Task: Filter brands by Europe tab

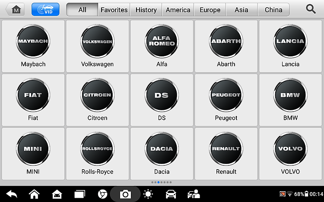Action: 210,9
